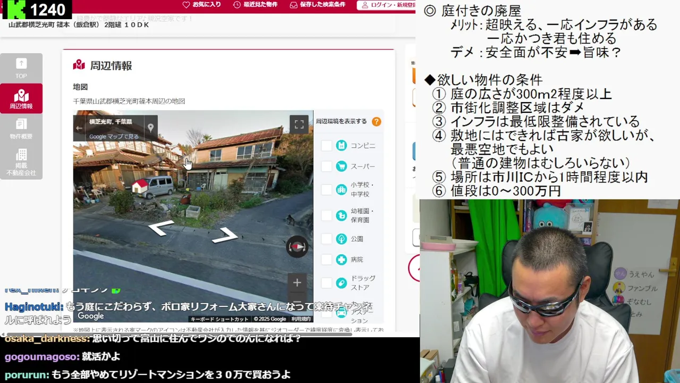Jump to TOP in sidebar

coord(21,68)
